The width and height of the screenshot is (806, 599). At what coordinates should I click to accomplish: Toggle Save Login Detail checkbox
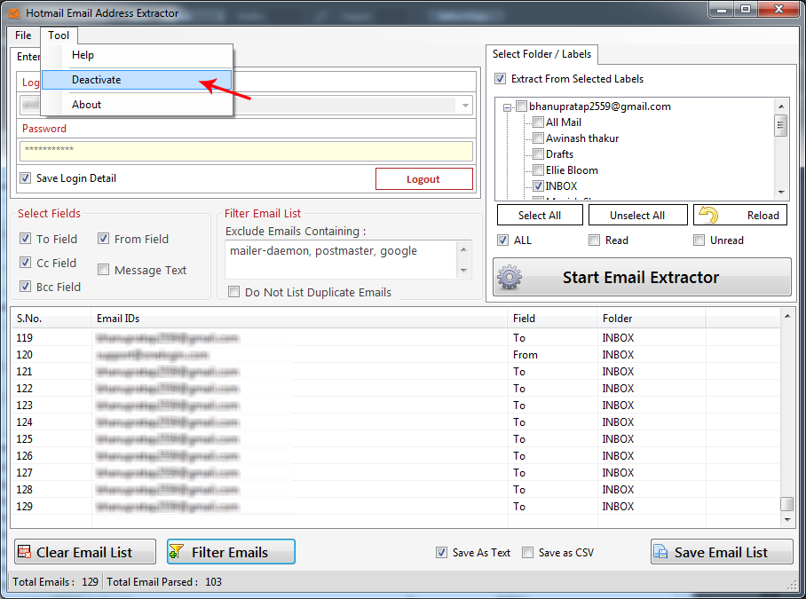[x=25, y=178]
